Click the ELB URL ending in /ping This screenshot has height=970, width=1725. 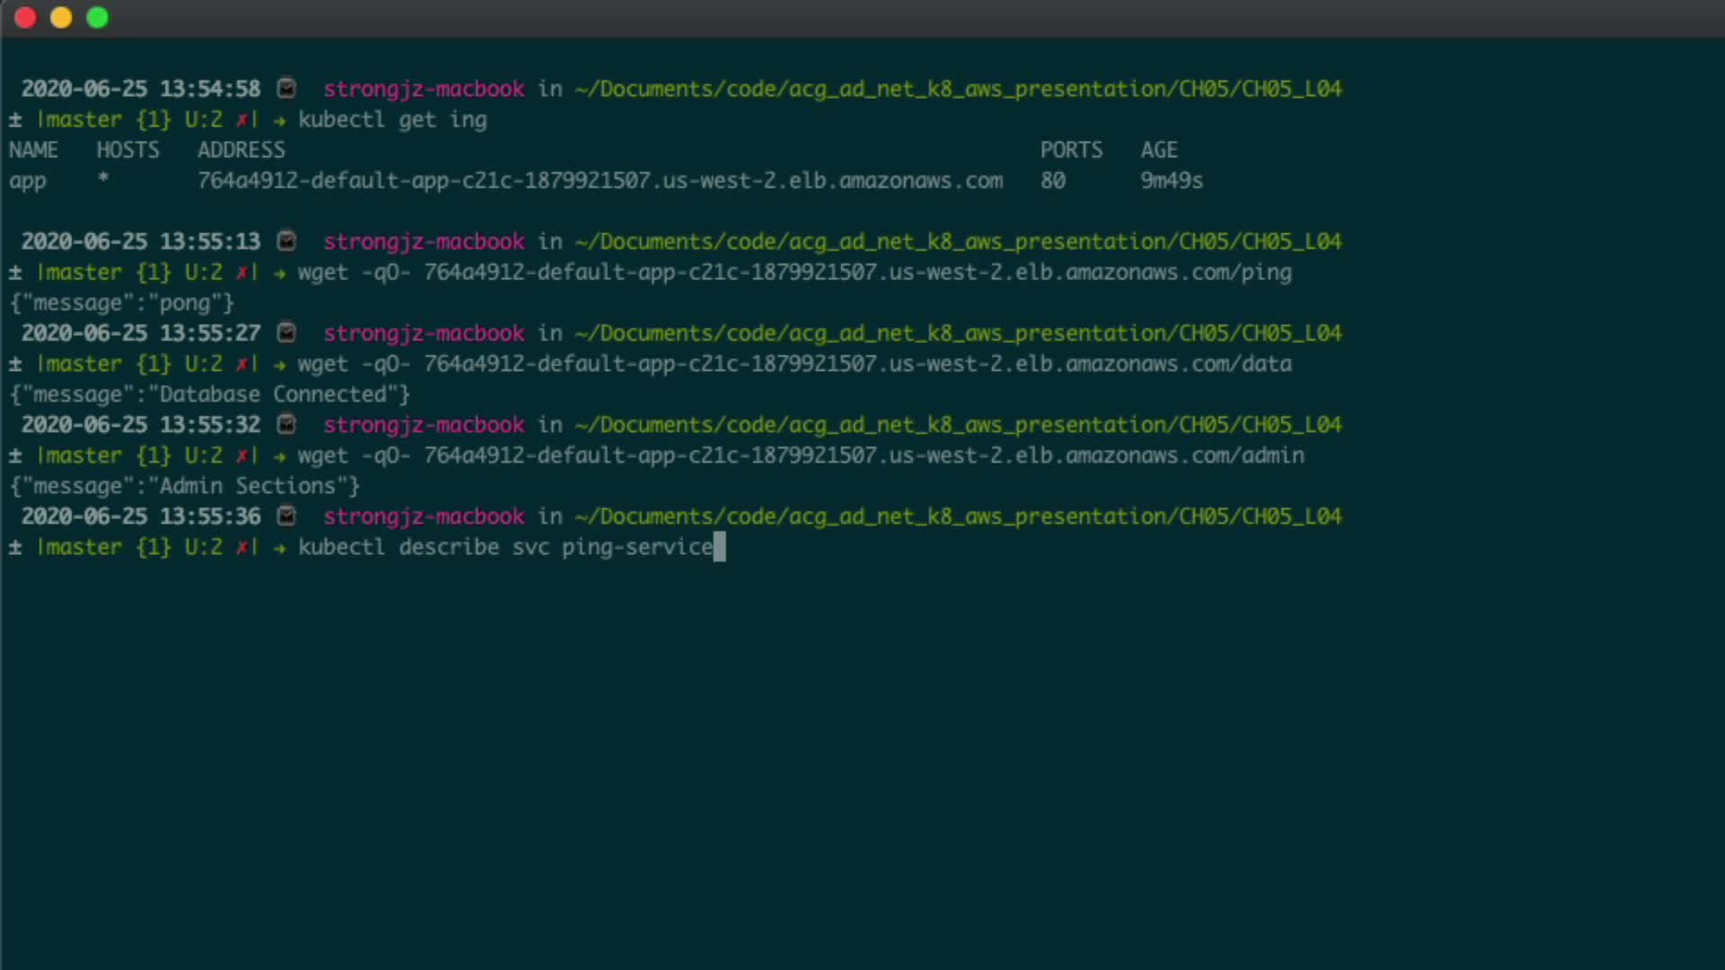coord(857,272)
